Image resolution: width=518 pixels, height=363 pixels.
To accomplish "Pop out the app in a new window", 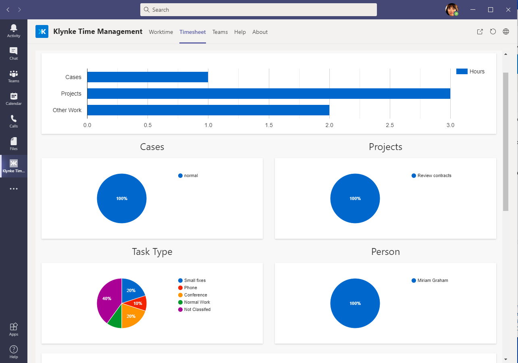I will pos(480,32).
